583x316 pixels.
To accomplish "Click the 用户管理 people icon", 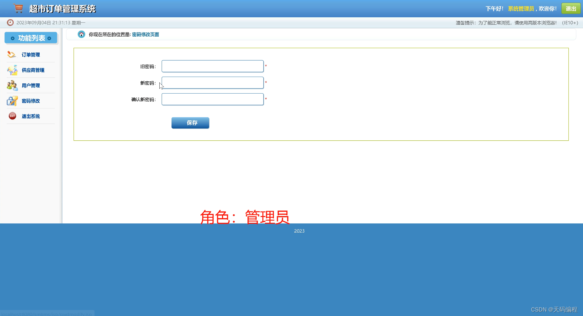I will [x=12, y=85].
